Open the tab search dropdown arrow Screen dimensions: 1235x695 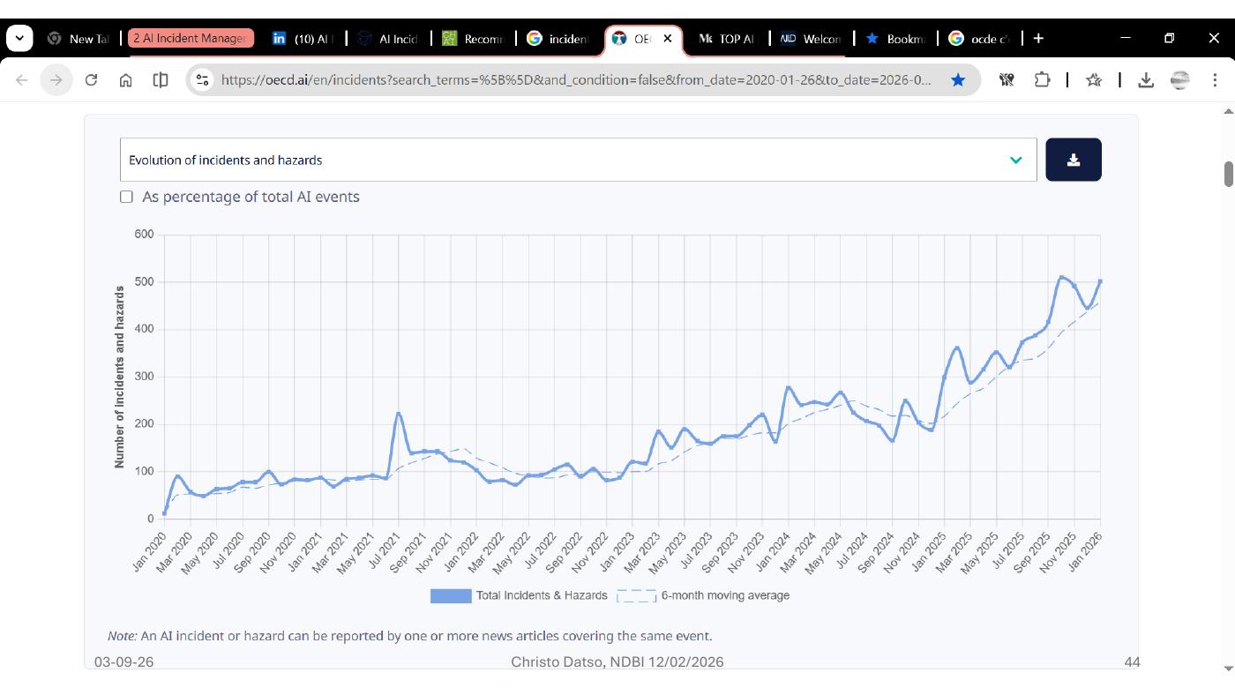(19, 38)
